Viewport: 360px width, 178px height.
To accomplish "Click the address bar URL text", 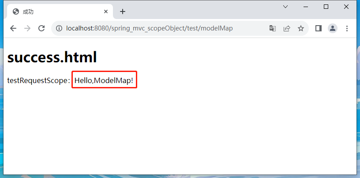I will (150, 28).
